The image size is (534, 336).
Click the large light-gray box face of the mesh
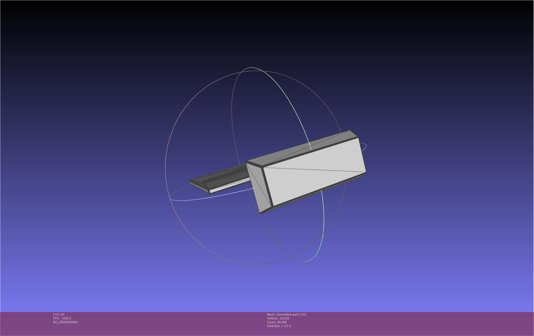click(x=315, y=172)
